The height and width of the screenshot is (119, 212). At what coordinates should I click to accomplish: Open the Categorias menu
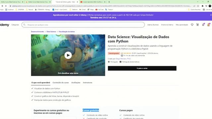[x=15, y=25]
